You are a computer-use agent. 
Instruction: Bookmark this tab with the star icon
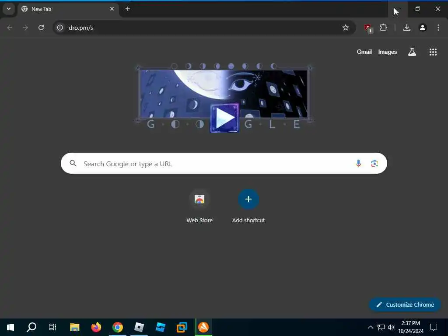point(346,28)
